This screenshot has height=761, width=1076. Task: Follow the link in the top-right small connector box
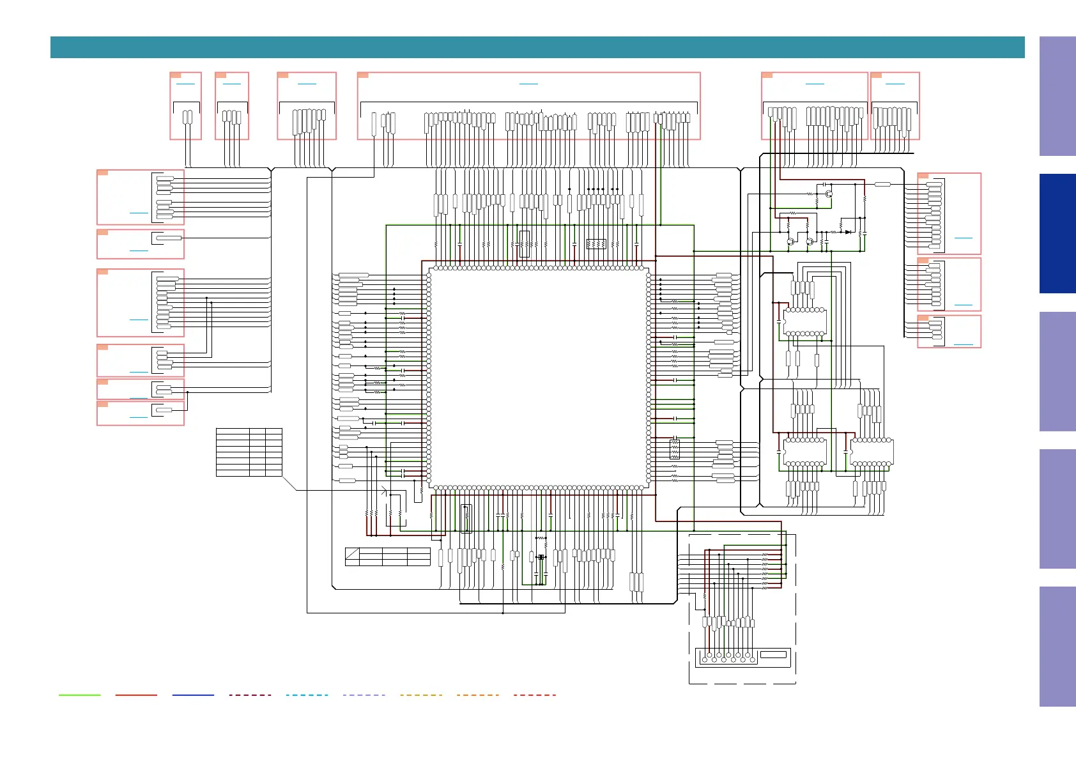pyautogui.click(x=895, y=84)
